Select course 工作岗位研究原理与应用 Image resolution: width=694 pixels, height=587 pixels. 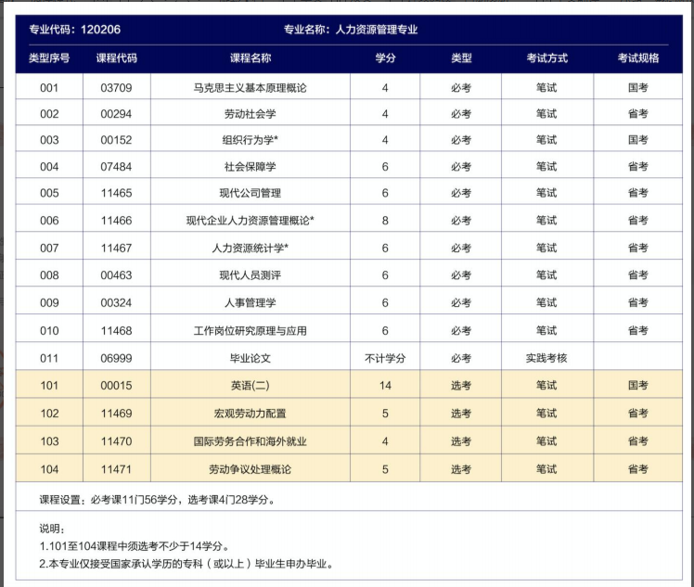(251, 331)
